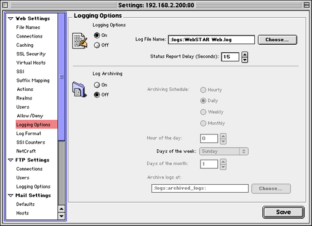Turn Logging Options On

[97, 36]
